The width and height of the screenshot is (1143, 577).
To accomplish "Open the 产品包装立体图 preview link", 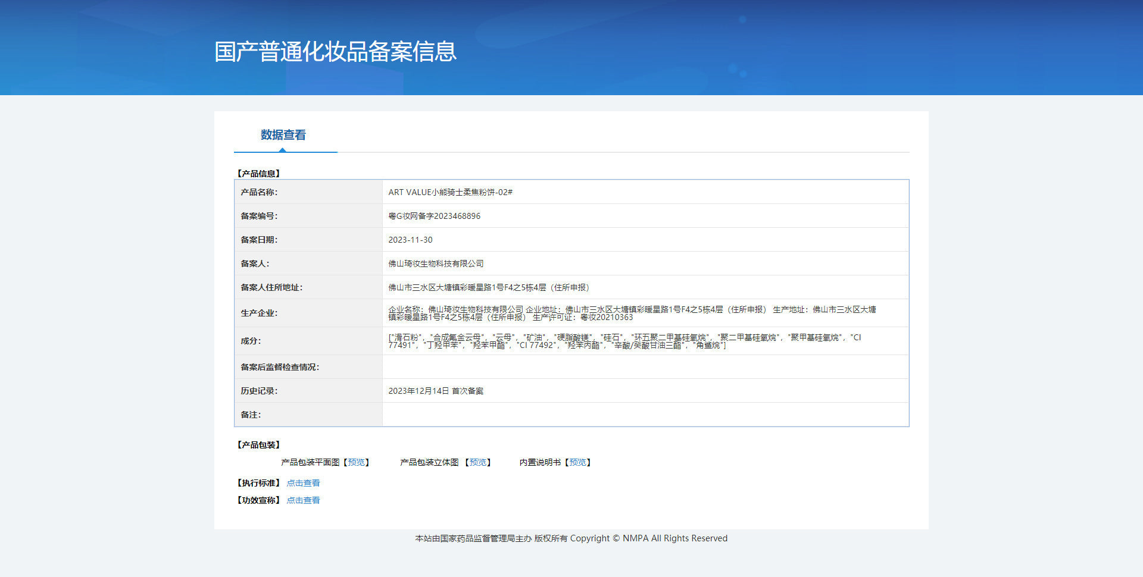I will [x=477, y=462].
